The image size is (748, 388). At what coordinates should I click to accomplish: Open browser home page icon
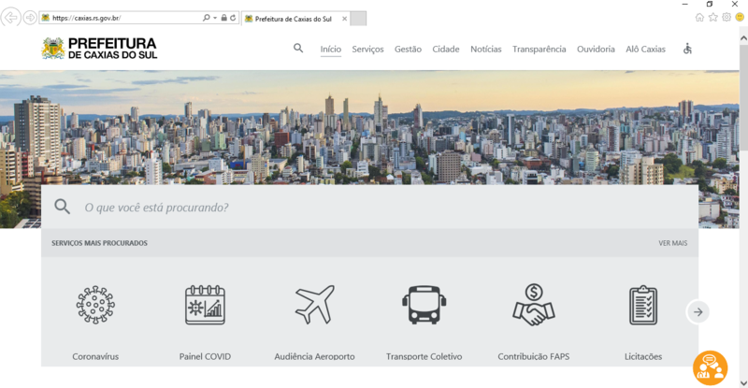(699, 18)
